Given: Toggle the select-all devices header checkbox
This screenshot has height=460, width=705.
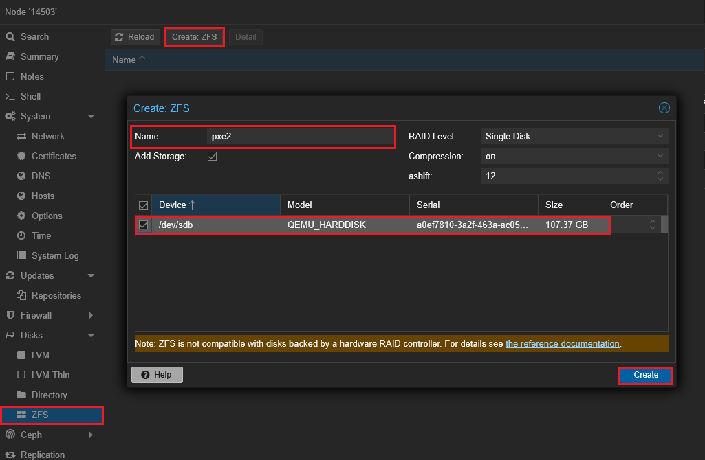Looking at the screenshot, I should [x=144, y=205].
